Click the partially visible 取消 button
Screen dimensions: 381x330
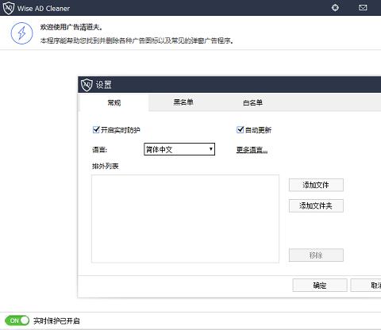[x=366, y=286]
